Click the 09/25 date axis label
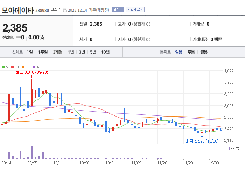The height and width of the screenshot is (172, 245). [x=32, y=163]
